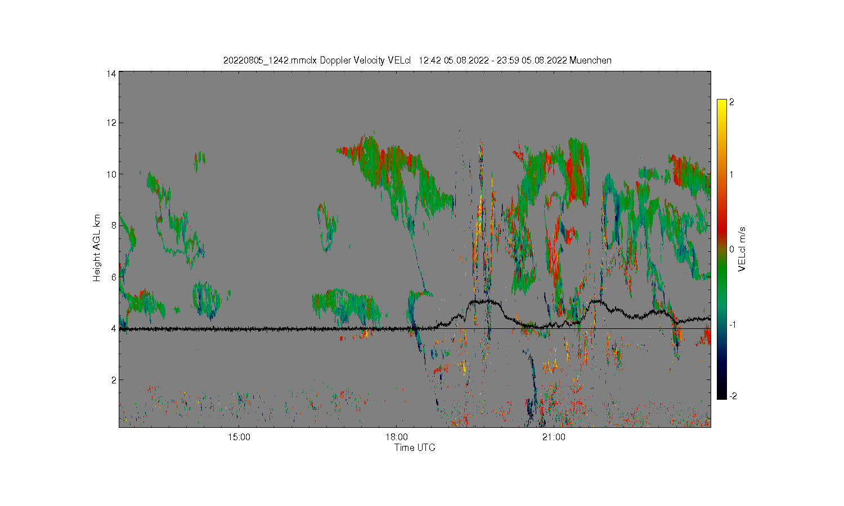This screenshot has width=844, height=506.
Task: Click the '15:00' time tick label
Action: click(239, 437)
